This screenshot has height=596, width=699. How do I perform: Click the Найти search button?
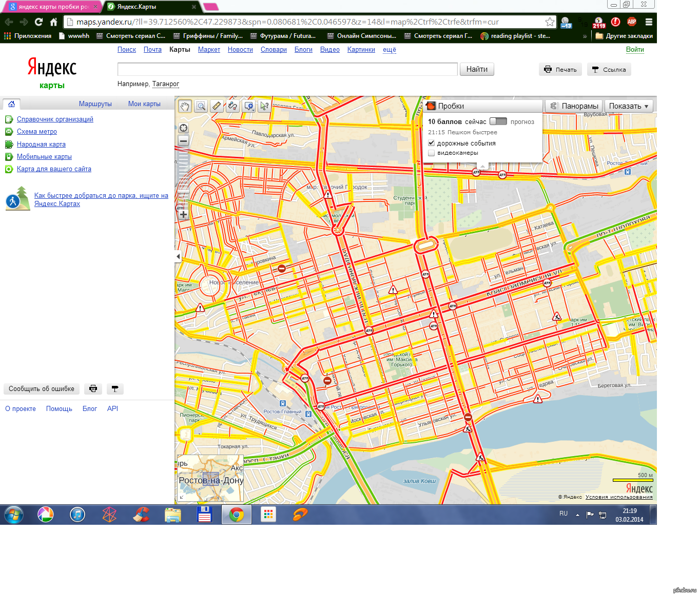pyautogui.click(x=477, y=69)
